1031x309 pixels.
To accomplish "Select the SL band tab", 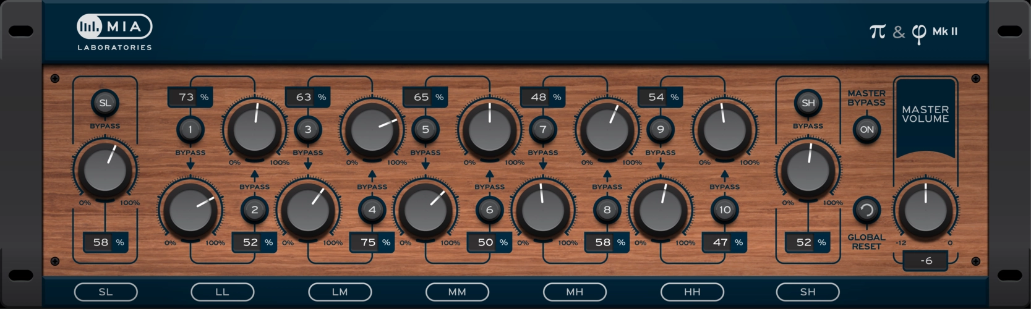I will 106,292.
